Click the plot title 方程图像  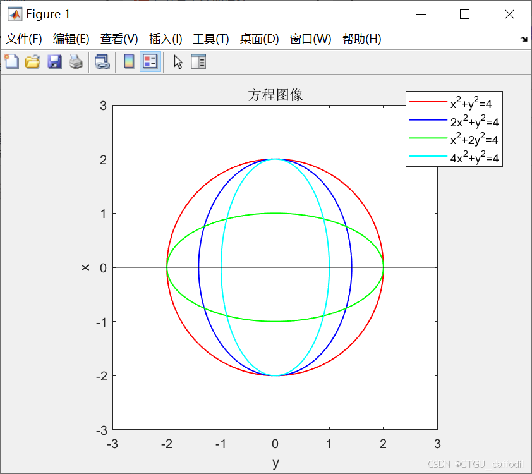pyautogui.click(x=275, y=95)
